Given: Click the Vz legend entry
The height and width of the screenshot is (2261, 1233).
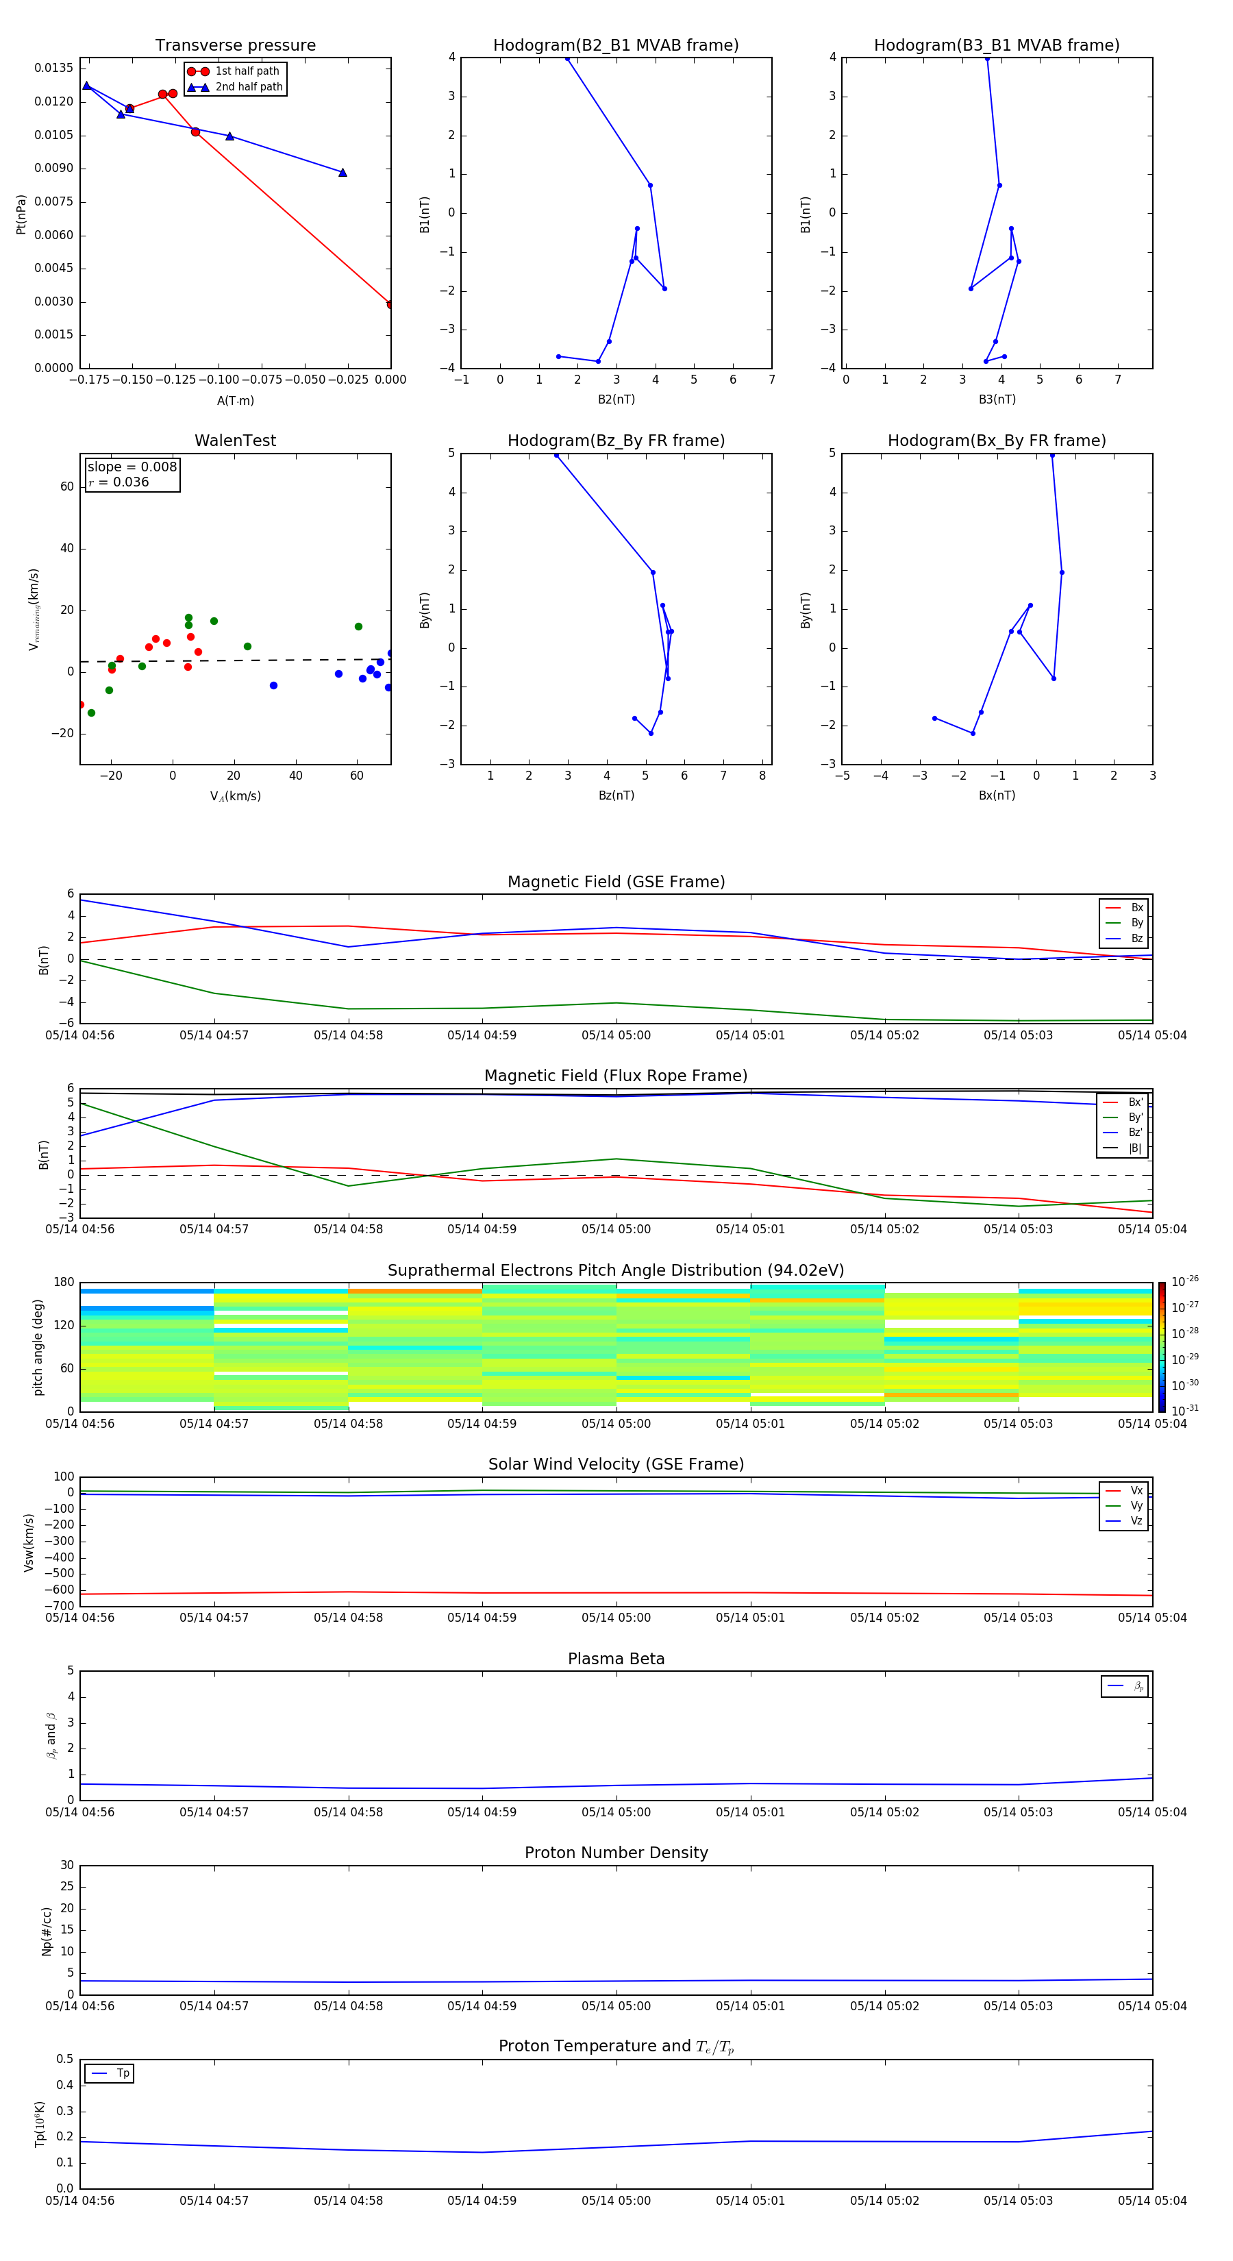Looking at the screenshot, I should point(1124,1520).
